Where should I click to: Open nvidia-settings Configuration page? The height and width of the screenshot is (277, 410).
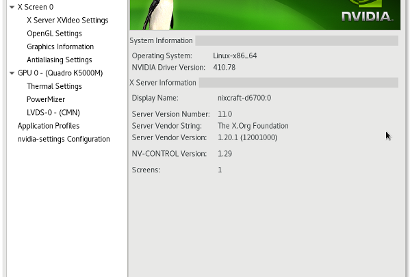click(x=64, y=139)
